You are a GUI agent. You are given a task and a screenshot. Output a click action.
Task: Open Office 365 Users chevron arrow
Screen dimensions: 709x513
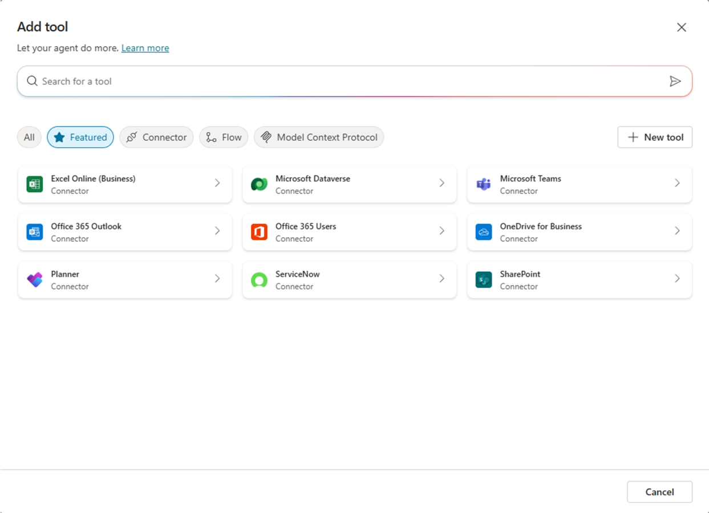click(x=442, y=231)
